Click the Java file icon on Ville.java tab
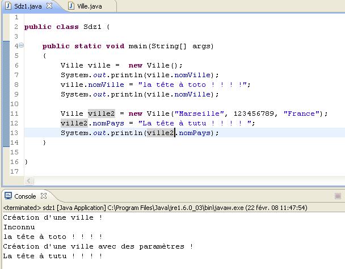The width and height of the screenshot is (345, 269). 71,6
